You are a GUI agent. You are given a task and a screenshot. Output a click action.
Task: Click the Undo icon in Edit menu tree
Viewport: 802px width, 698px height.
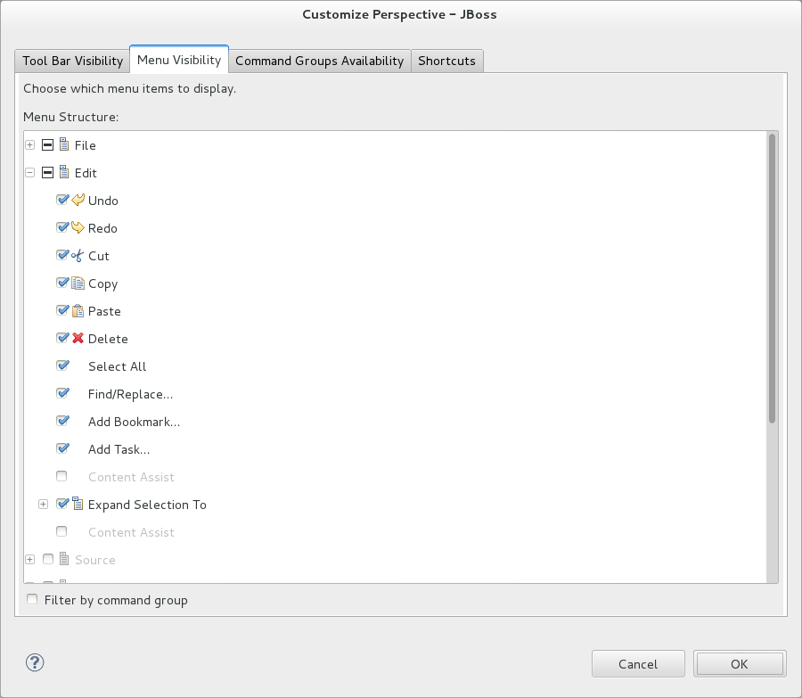(79, 200)
